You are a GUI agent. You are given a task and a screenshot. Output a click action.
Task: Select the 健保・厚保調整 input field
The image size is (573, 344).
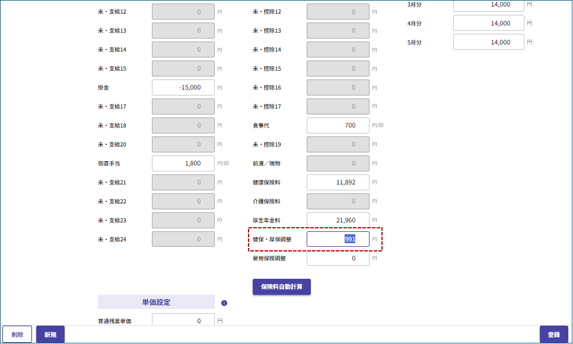pos(338,239)
